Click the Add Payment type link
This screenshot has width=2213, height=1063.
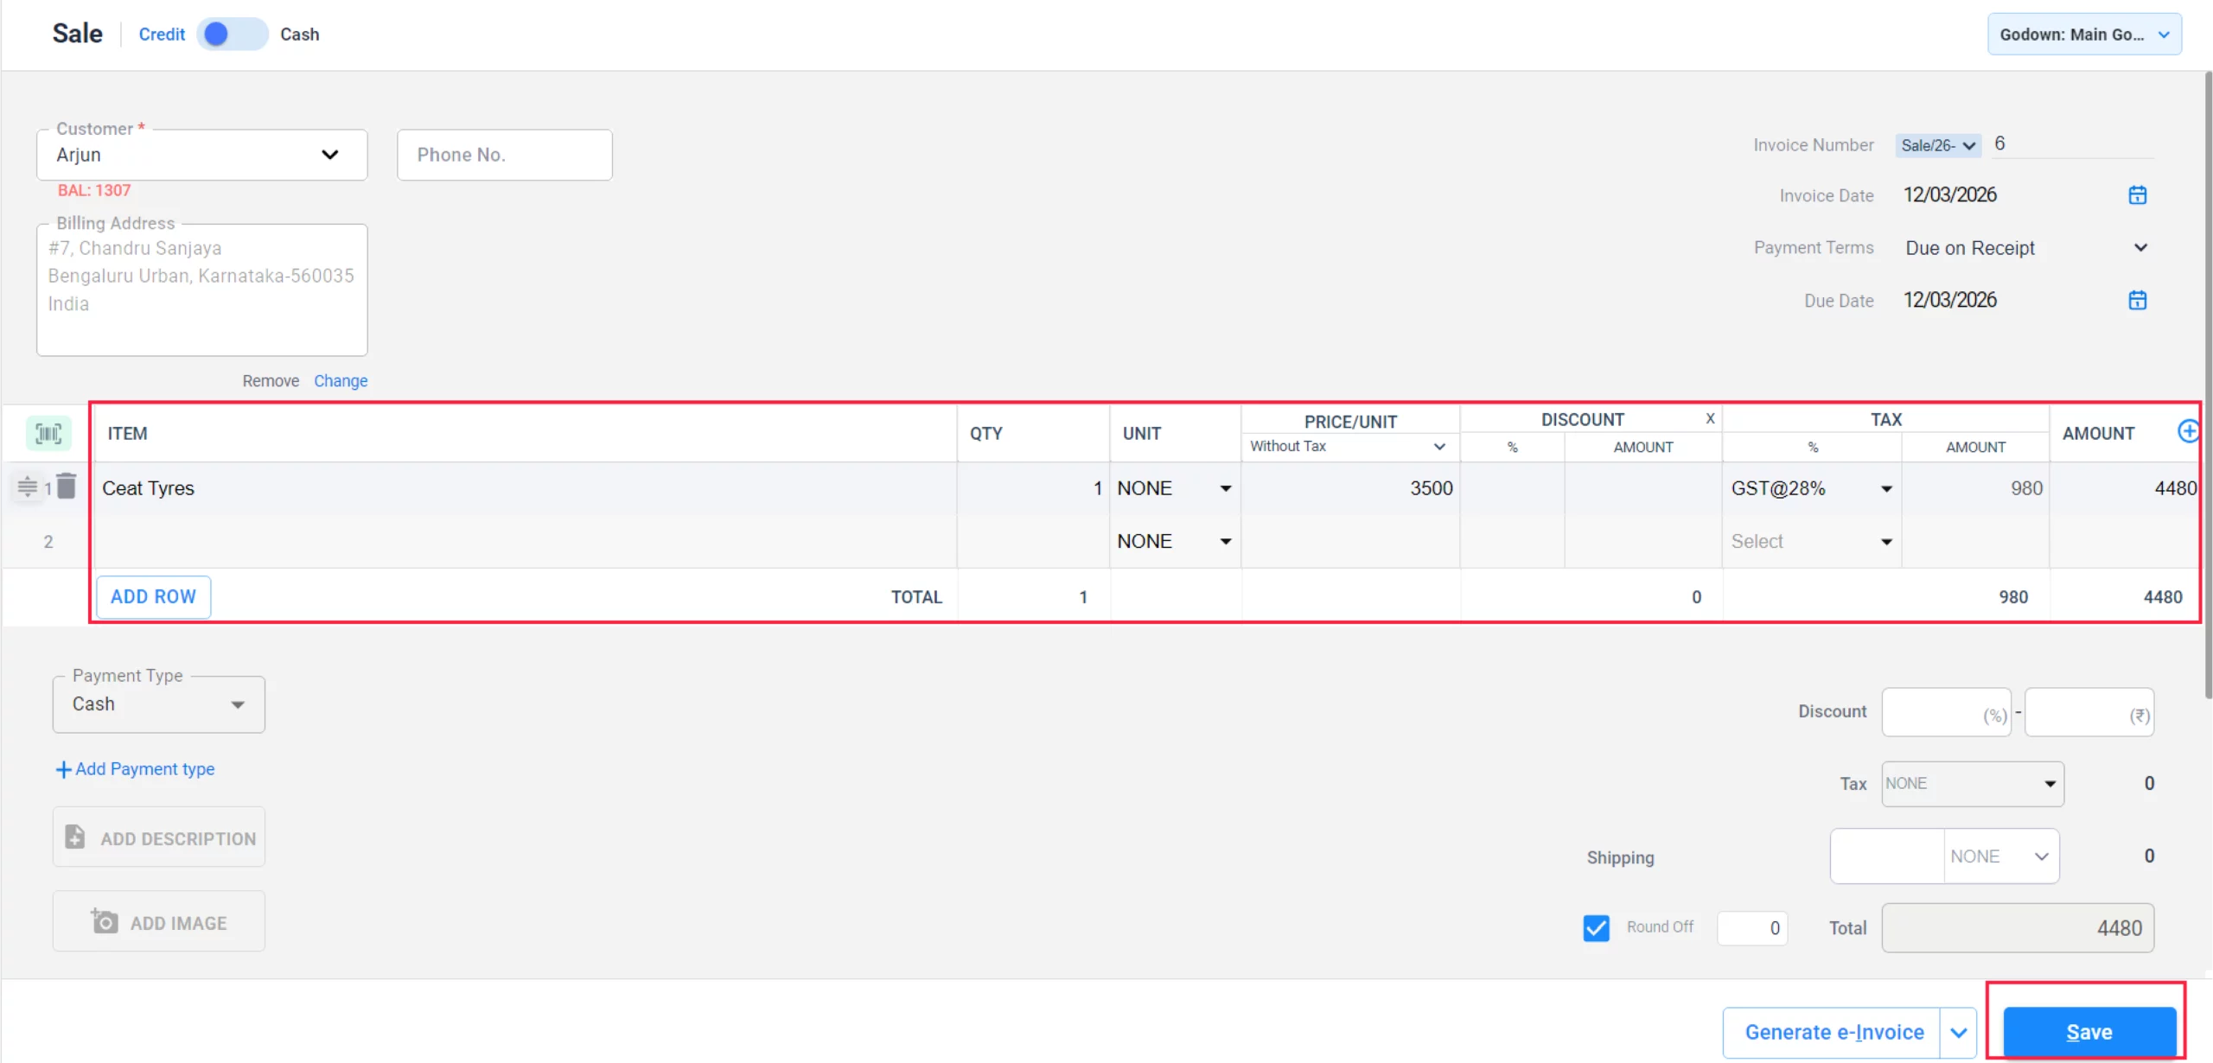tap(136, 769)
